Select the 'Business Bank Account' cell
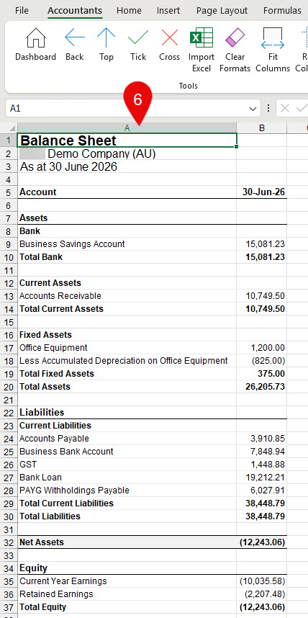This screenshot has width=308, height=618. (x=127, y=452)
